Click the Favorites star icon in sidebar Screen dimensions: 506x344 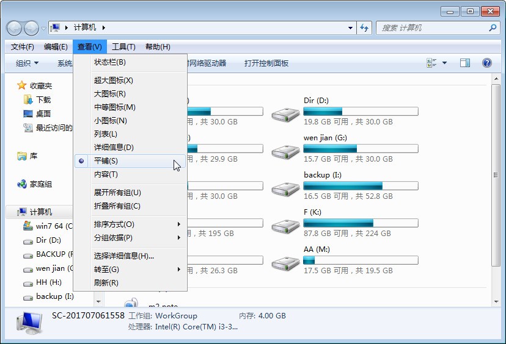[x=21, y=85]
